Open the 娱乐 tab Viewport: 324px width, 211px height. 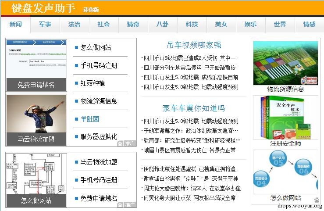coord(250,25)
